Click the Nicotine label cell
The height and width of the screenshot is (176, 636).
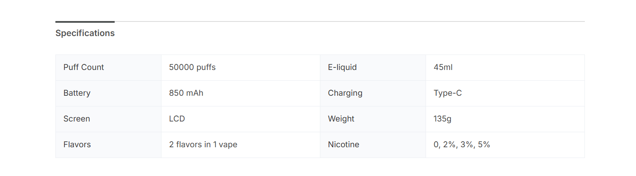(x=344, y=145)
